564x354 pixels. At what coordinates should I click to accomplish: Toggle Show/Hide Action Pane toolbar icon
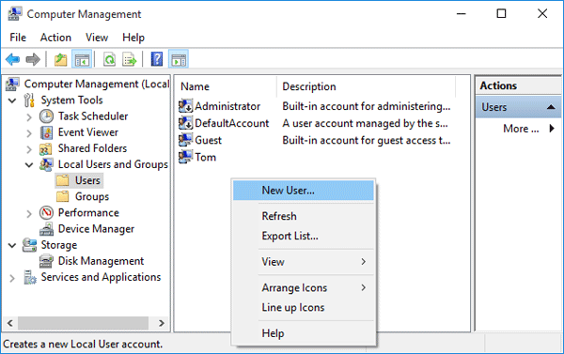click(x=179, y=59)
